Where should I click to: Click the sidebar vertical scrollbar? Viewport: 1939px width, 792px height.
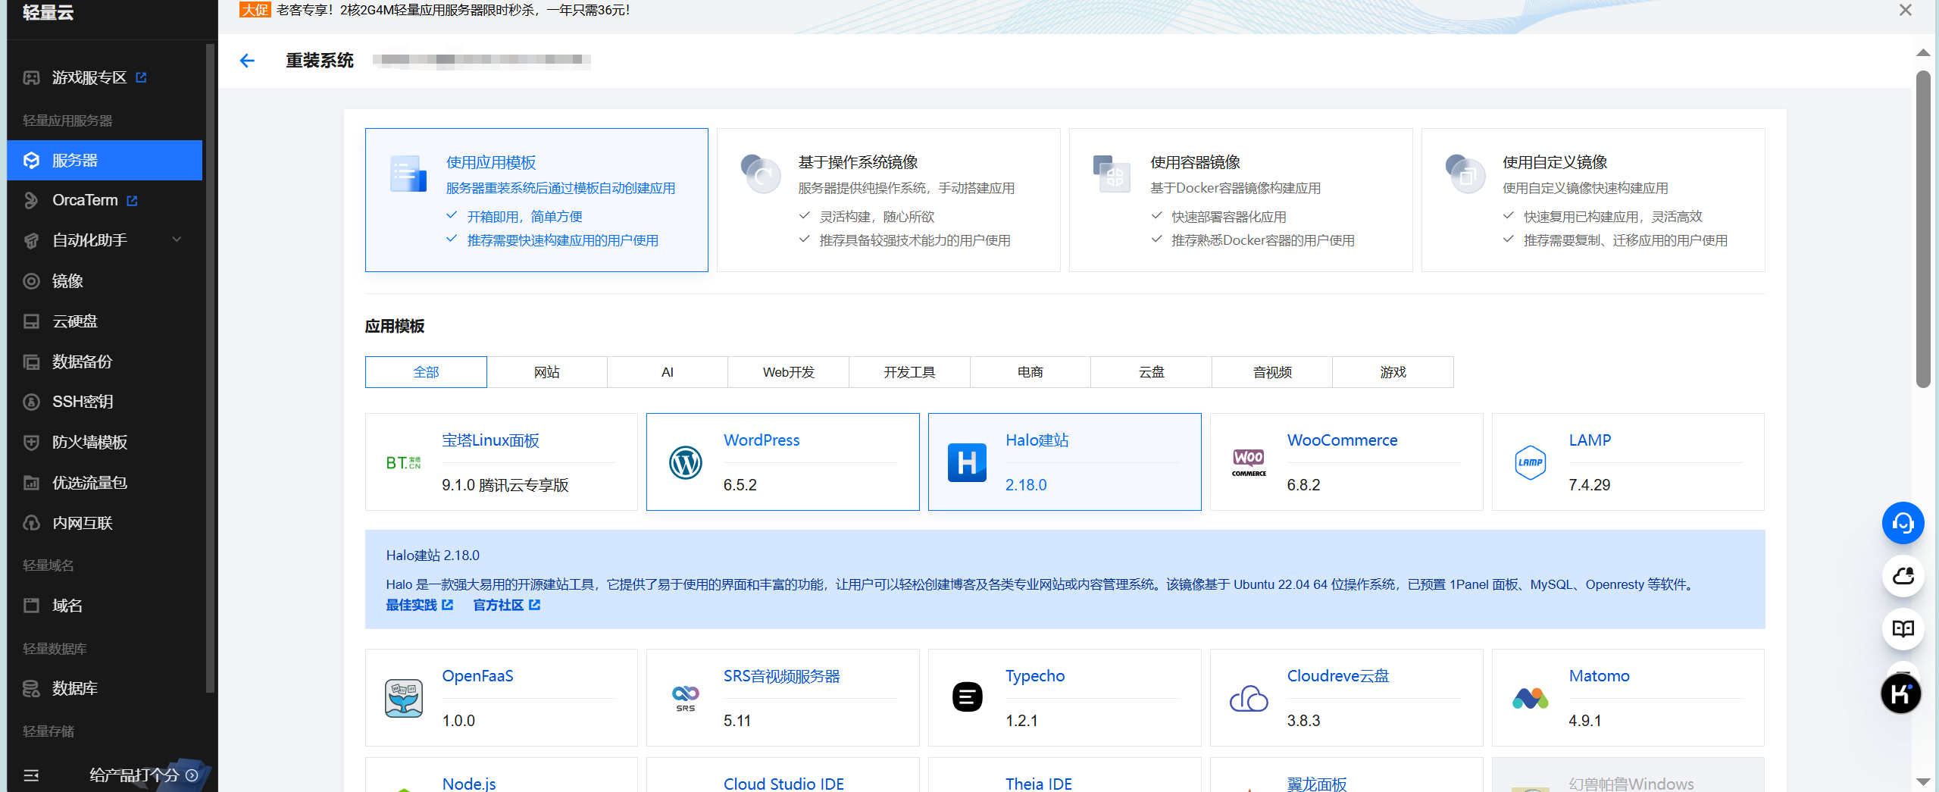point(210,368)
